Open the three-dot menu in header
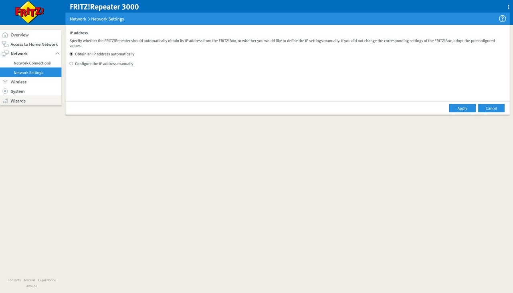 (x=509, y=7)
